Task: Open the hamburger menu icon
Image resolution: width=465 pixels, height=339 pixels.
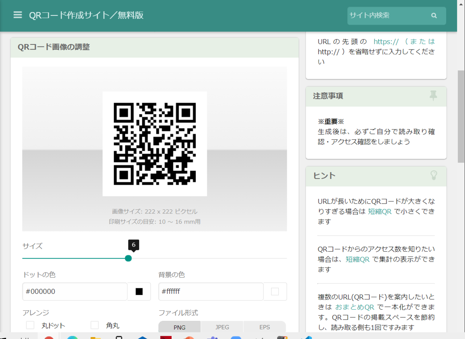Action: tap(17, 15)
